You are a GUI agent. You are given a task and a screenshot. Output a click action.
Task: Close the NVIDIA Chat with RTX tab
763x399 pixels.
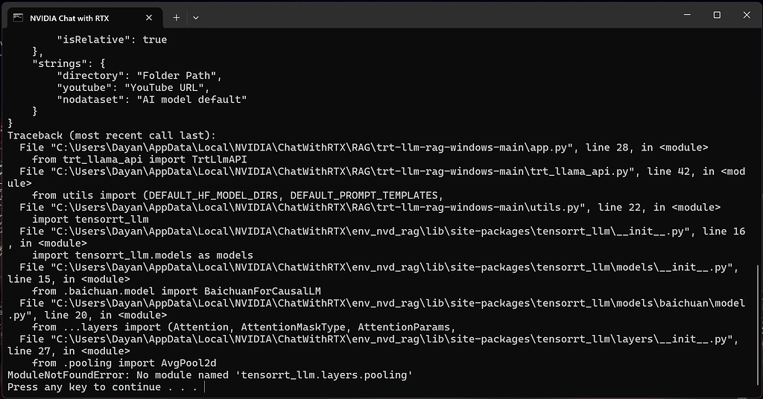tap(149, 18)
